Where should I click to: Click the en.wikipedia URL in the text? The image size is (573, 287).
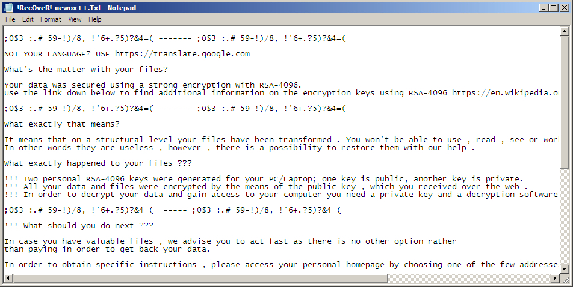tap(506, 92)
